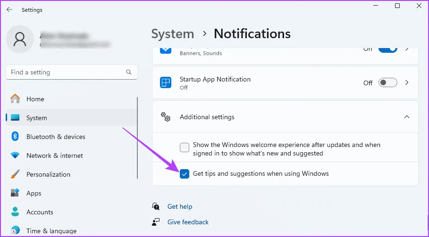Click the search magnifier icon
This screenshot has width=429, height=237.
(129, 73)
